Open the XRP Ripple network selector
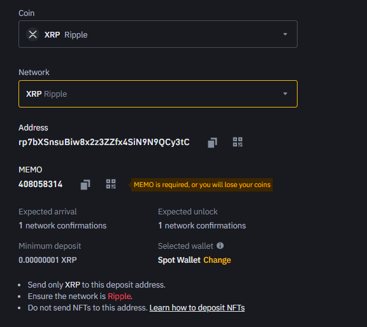The height and width of the screenshot is (327, 367). (158, 94)
